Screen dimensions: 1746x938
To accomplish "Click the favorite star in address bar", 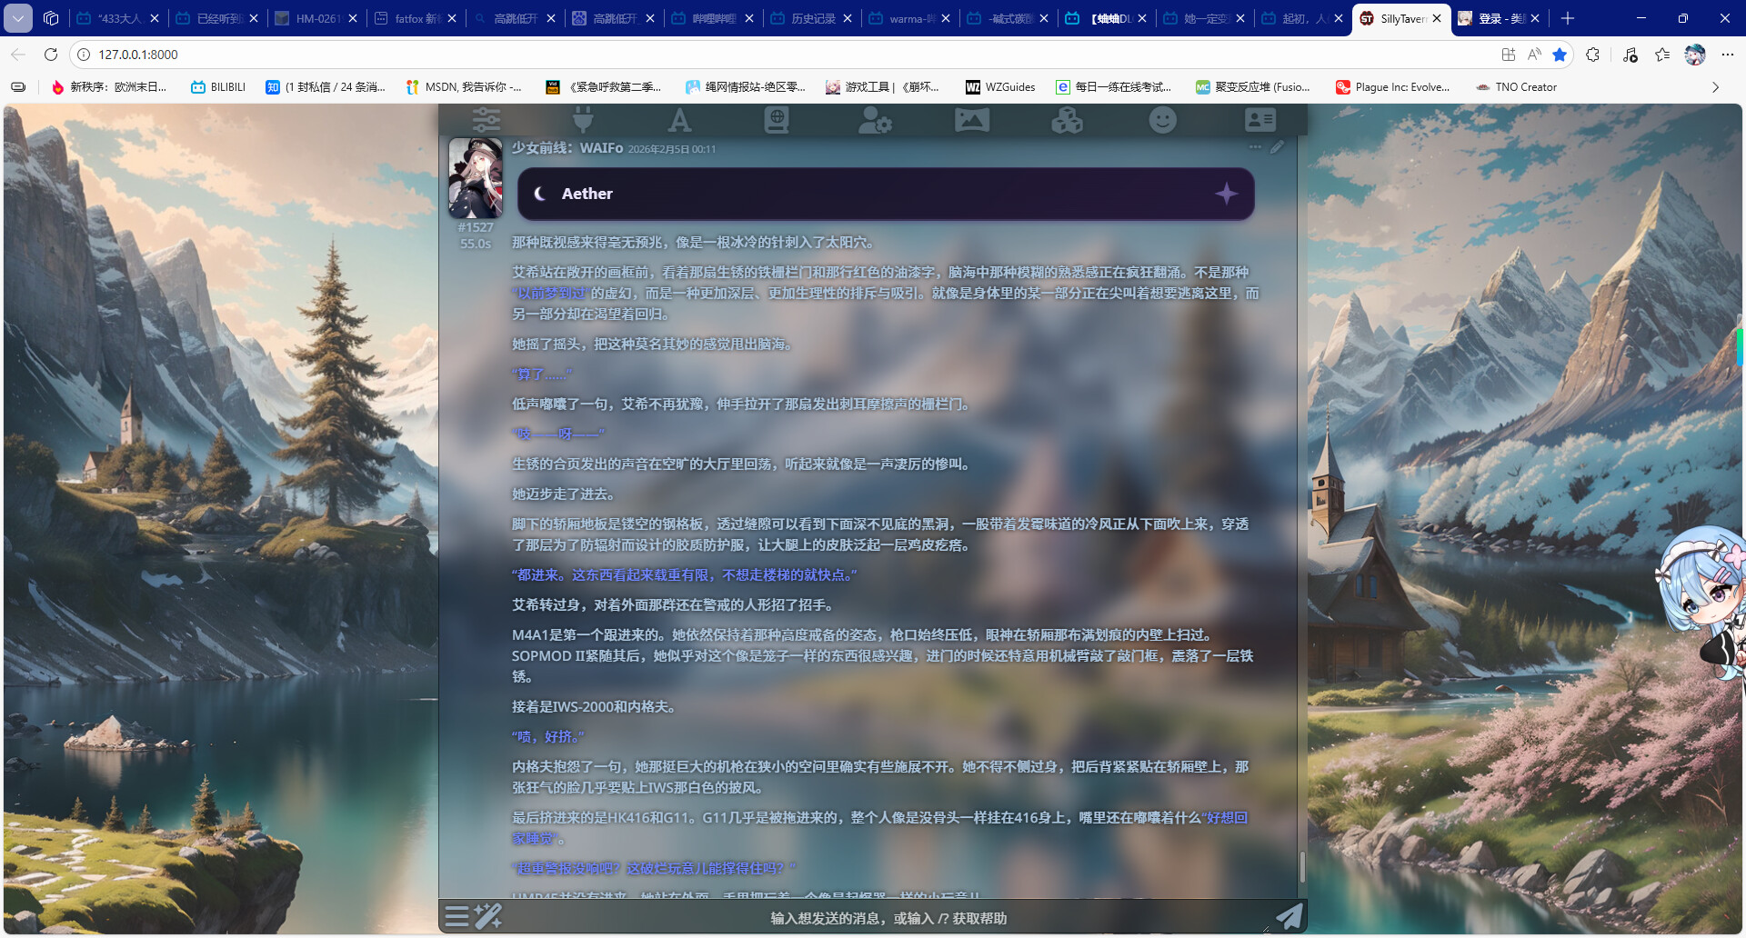I will pyautogui.click(x=1560, y=55).
